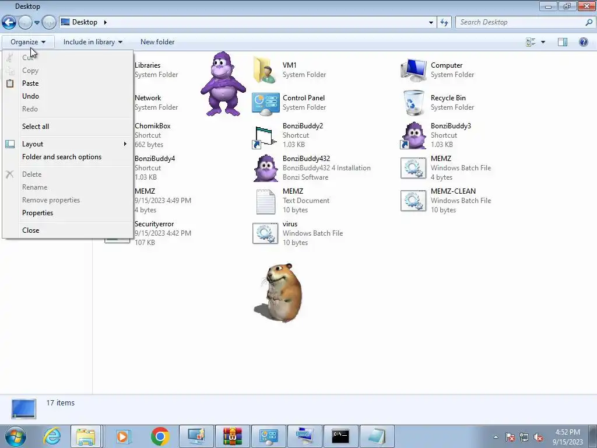Show hidden tray icons arrow
Viewport: 597px width, 448px height.
(x=496, y=437)
